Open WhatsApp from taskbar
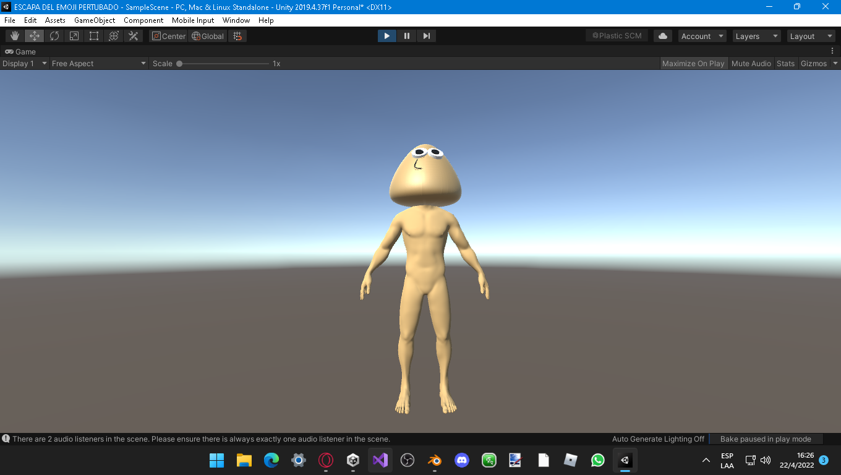841x475 pixels. (598, 460)
